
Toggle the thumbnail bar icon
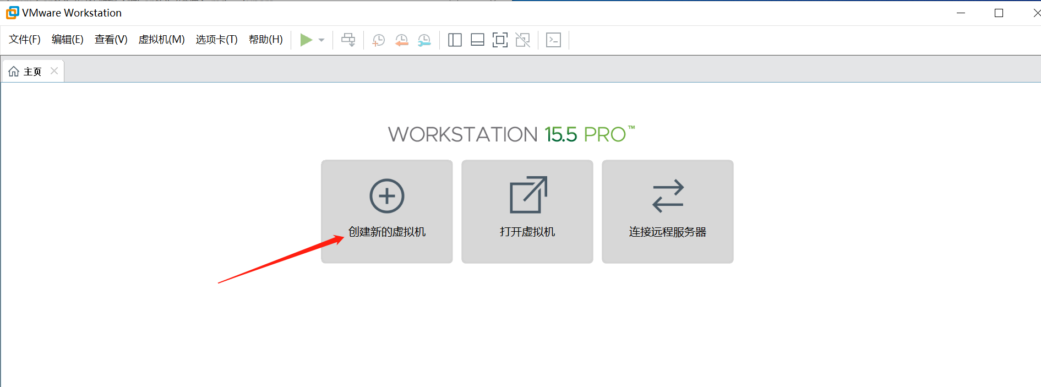click(477, 40)
